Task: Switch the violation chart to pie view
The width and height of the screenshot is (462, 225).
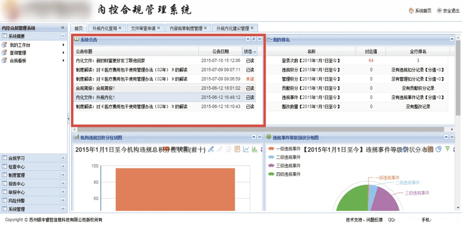Action: (439, 149)
